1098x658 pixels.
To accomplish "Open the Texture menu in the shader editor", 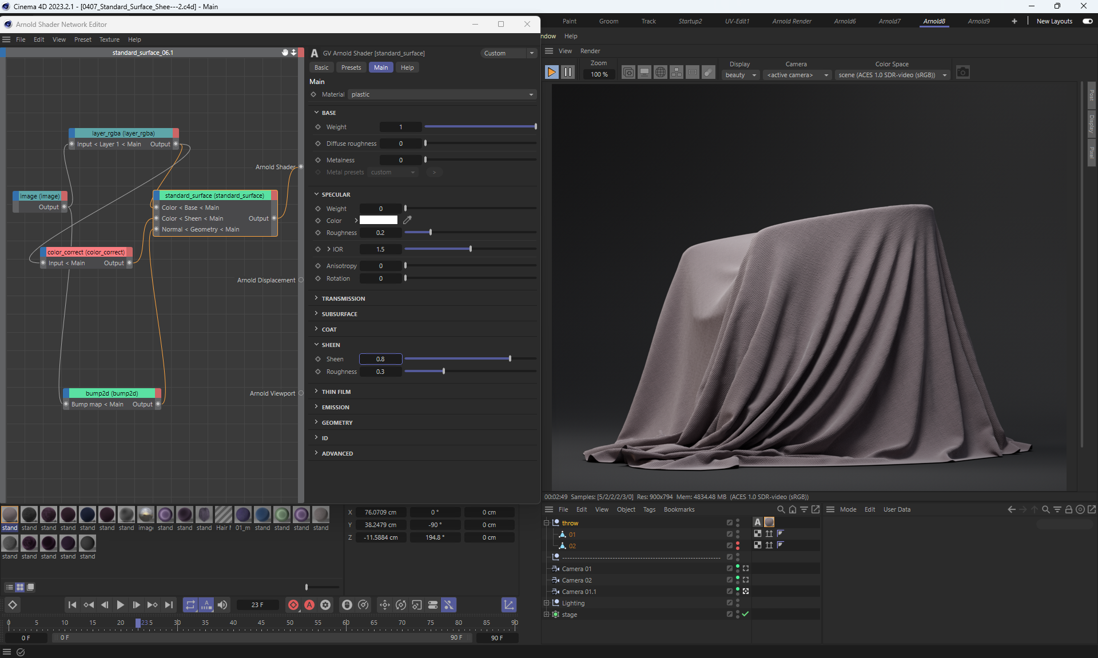I will click(x=109, y=39).
